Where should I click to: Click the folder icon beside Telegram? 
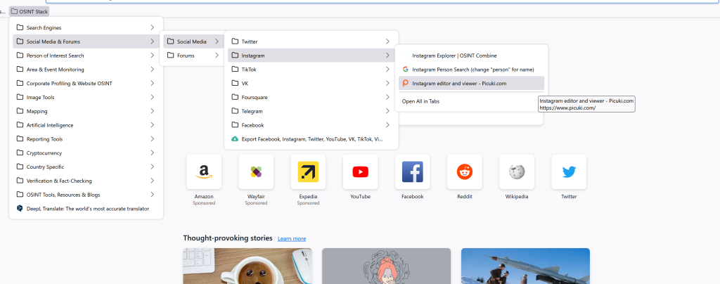[235, 111]
